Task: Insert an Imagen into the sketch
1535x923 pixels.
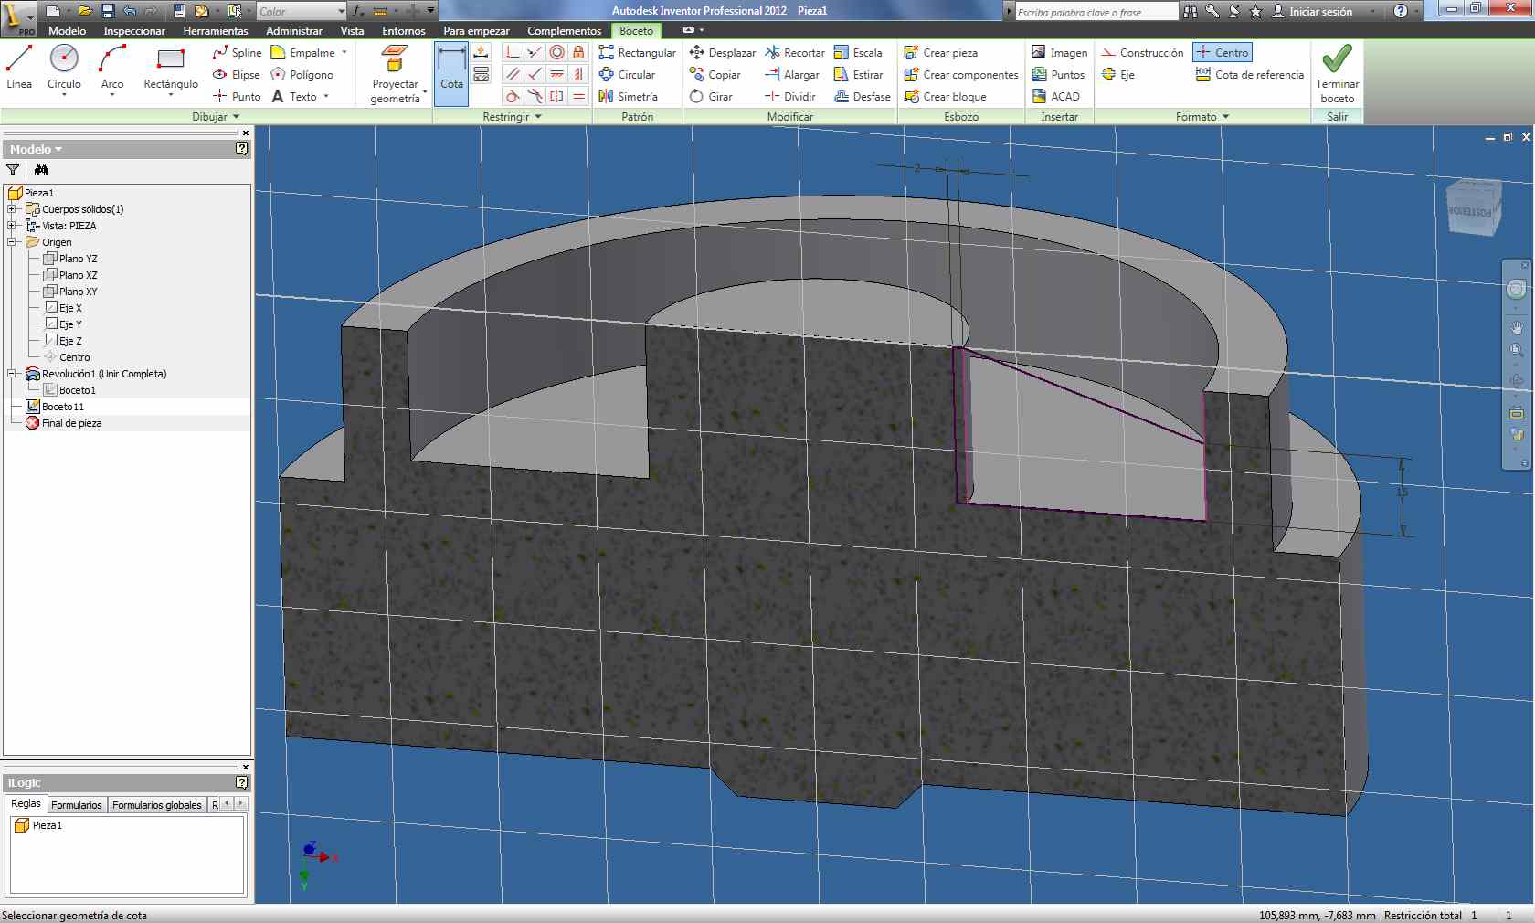Action: pyautogui.click(x=1059, y=53)
